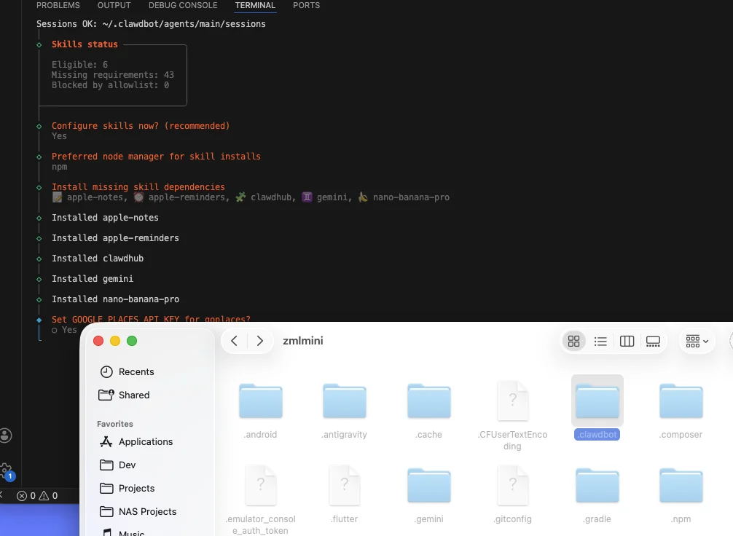733x536 pixels.
Task: Click 'Skills status' heading in terminal
Action: [85, 44]
